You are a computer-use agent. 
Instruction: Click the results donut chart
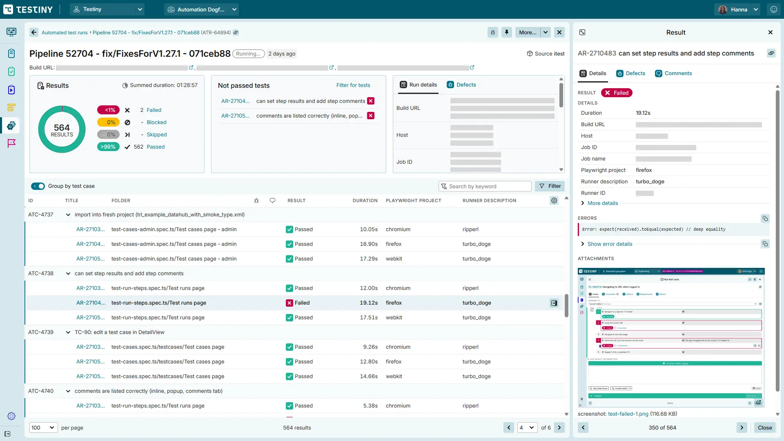[62, 129]
